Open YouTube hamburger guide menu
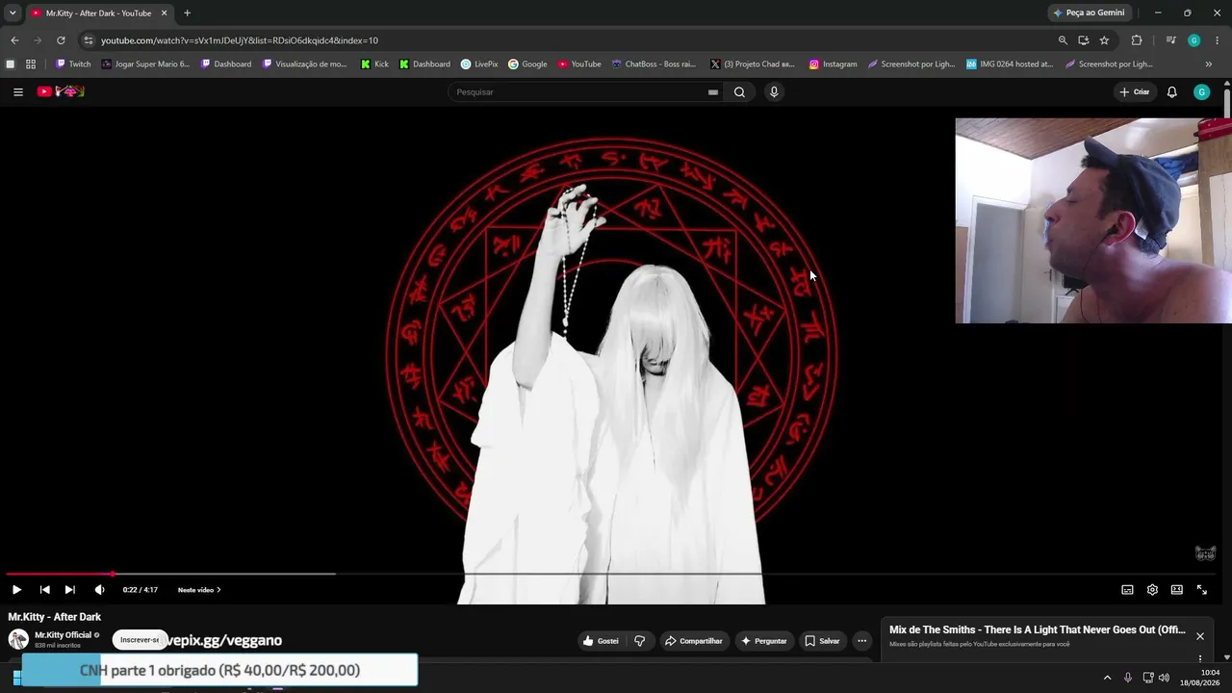 (18, 92)
